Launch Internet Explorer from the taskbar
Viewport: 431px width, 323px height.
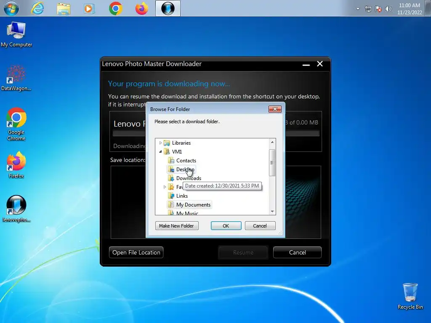click(x=37, y=8)
